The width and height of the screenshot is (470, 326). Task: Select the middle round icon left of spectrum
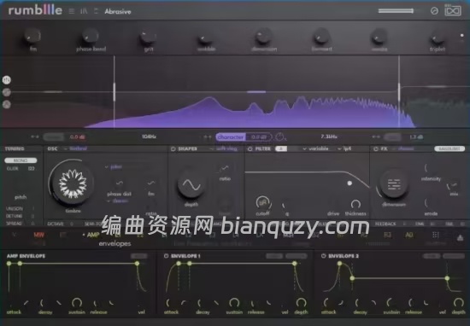pyautogui.click(x=7, y=92)
